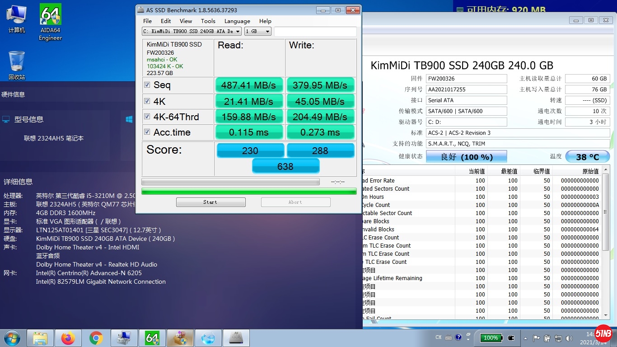Viewport: 617px width, 347px height.
Task: Click the blue health status 良好 100% button
Action: (x=466, y=157)
